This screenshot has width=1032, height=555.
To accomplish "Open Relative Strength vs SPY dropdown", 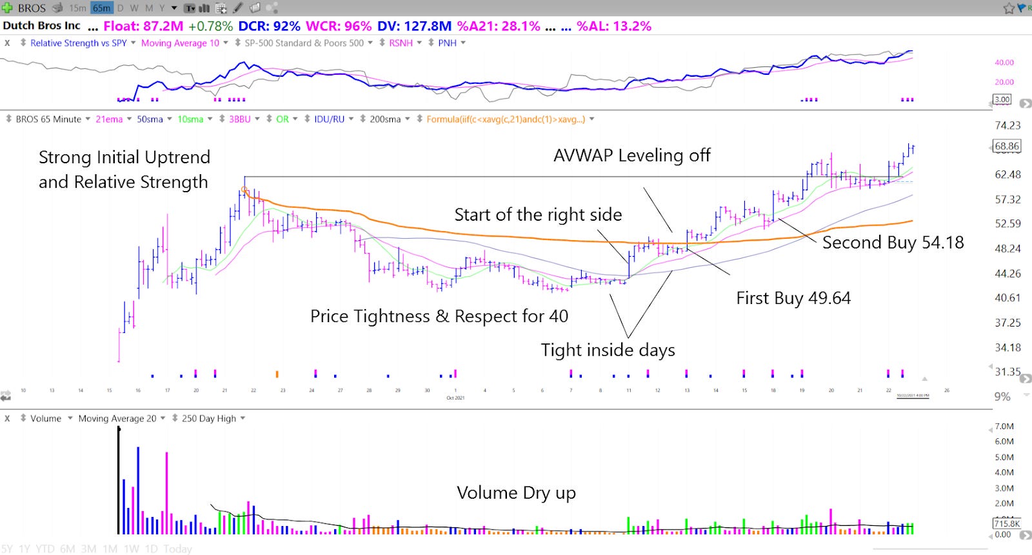I will pos(133,43).
